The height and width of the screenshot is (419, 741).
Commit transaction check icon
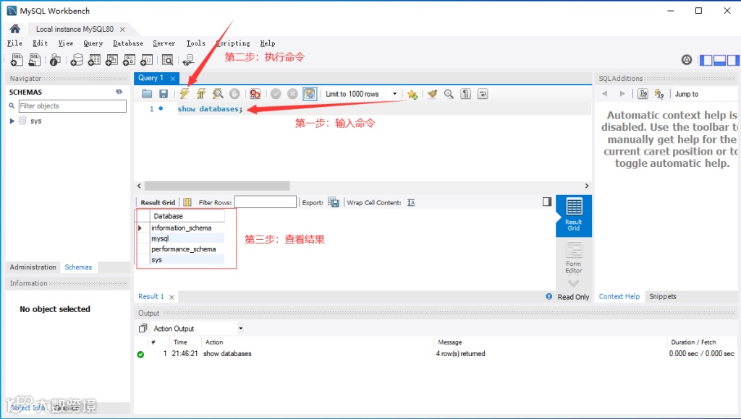click(276, 94)
